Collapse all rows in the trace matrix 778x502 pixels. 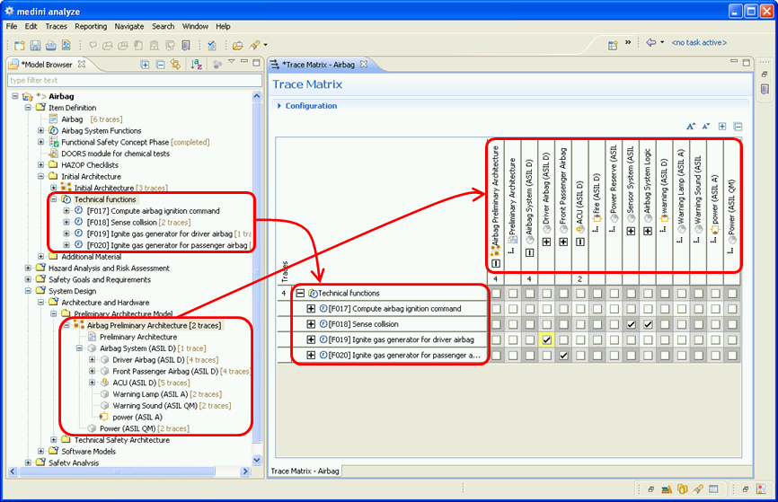click(x=738, y=127)
